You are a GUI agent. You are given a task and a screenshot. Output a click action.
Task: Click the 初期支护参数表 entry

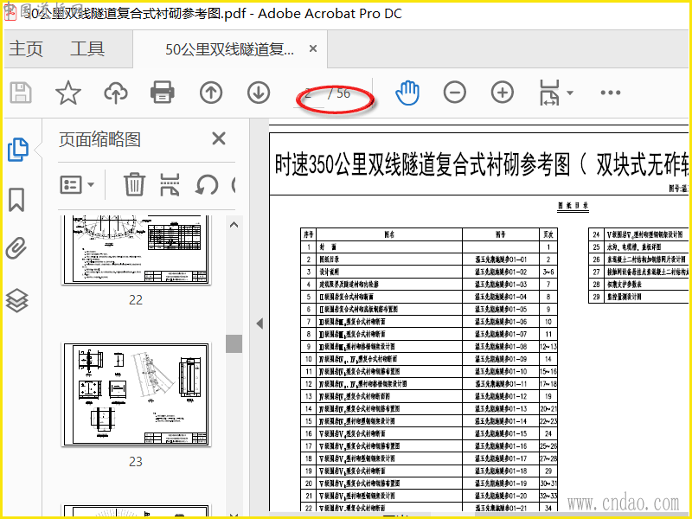[624, 285]
